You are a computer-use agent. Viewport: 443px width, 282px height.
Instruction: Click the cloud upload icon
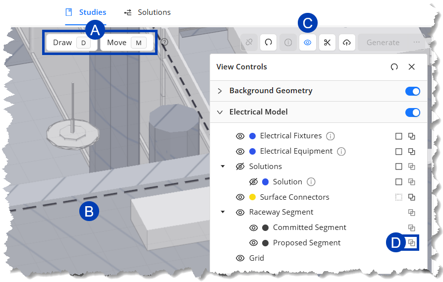coord(347,43)
